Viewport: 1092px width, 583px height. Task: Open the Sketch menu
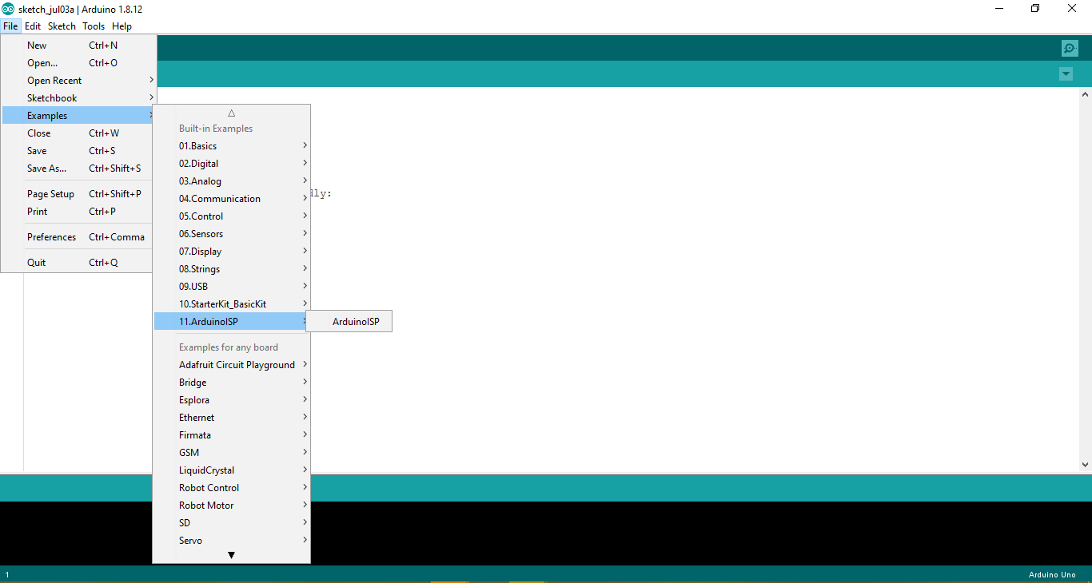click(62, 26)
